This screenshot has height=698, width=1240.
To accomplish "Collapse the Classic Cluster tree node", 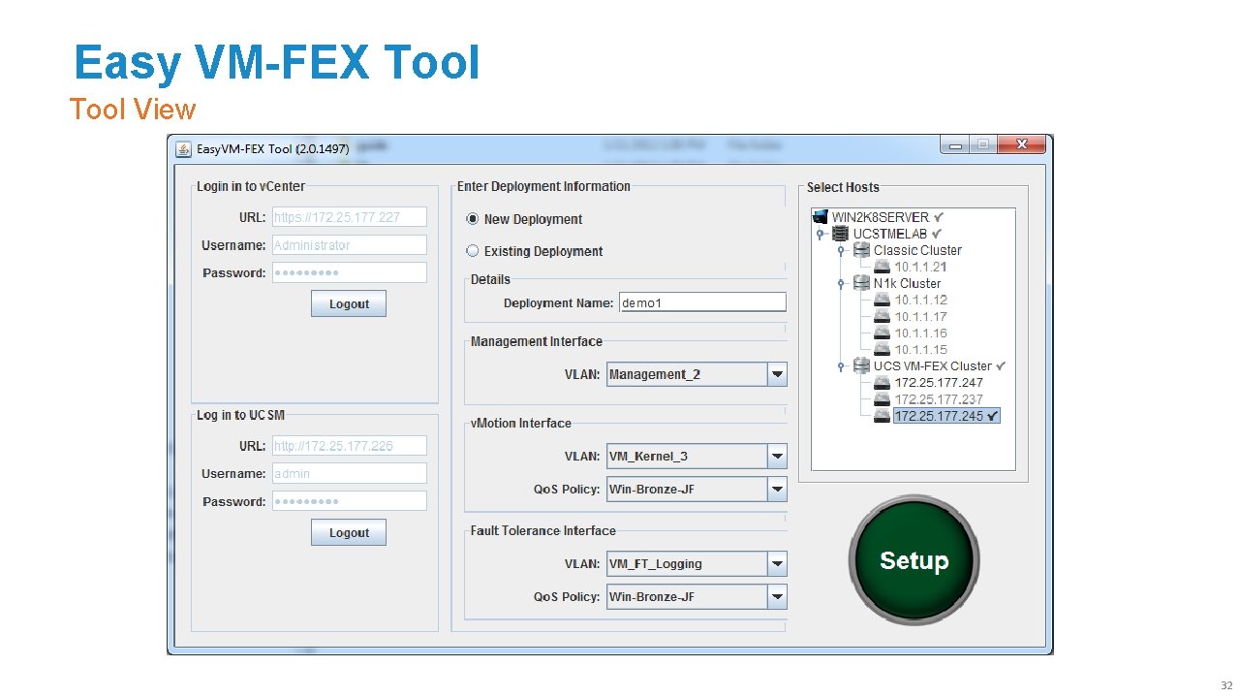I will (841, 250).
